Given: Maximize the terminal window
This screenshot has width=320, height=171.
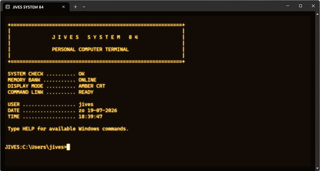Looking at the screenshot, I should click(301, 6).
